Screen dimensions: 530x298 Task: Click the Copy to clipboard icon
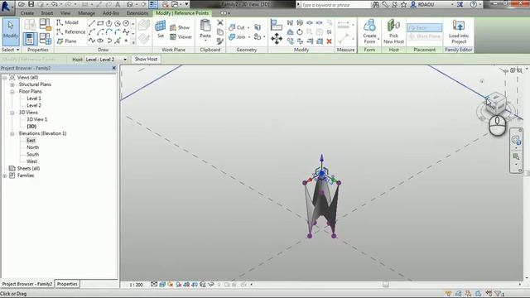pos(220,32)
